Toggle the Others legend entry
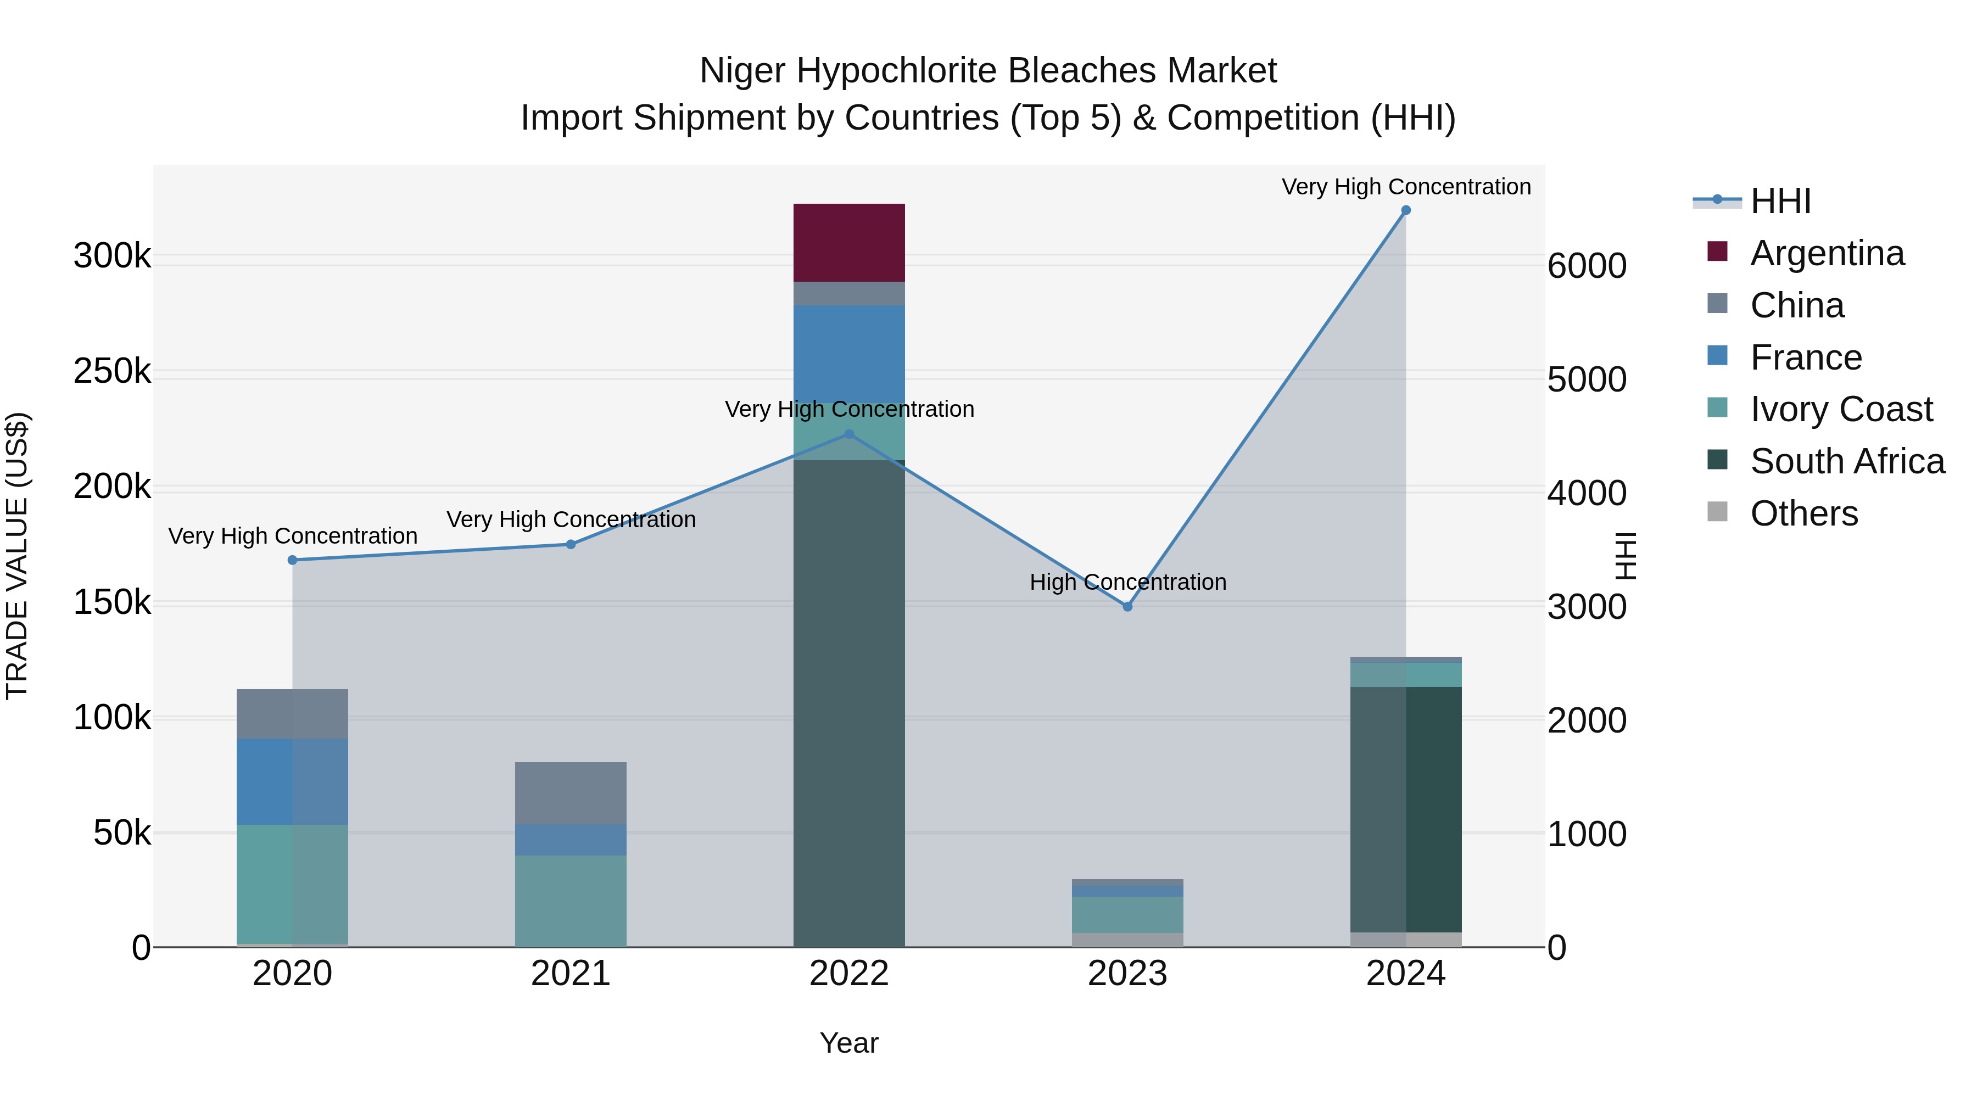 coord(1782,513)
